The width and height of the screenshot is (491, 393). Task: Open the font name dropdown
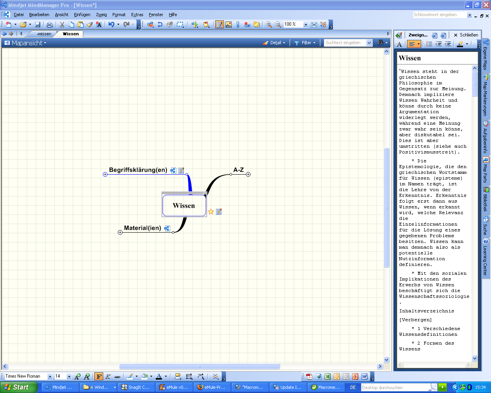[49, 376]
